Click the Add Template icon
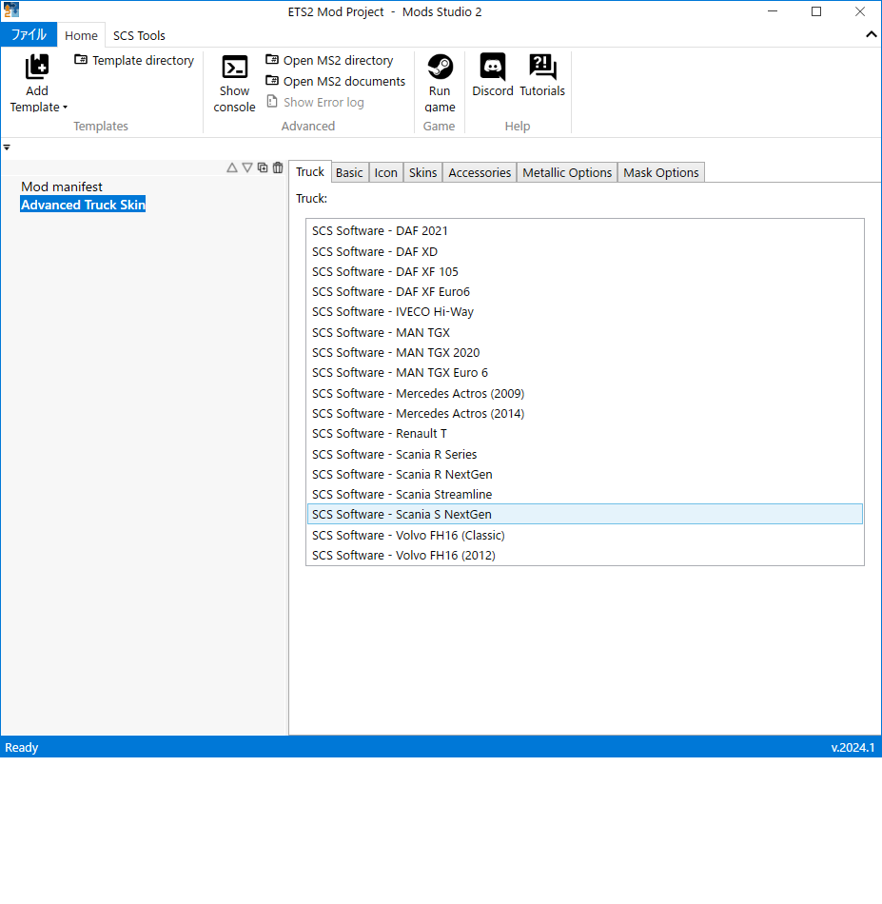The image size is (882, 904). click(x=37, y=68)
